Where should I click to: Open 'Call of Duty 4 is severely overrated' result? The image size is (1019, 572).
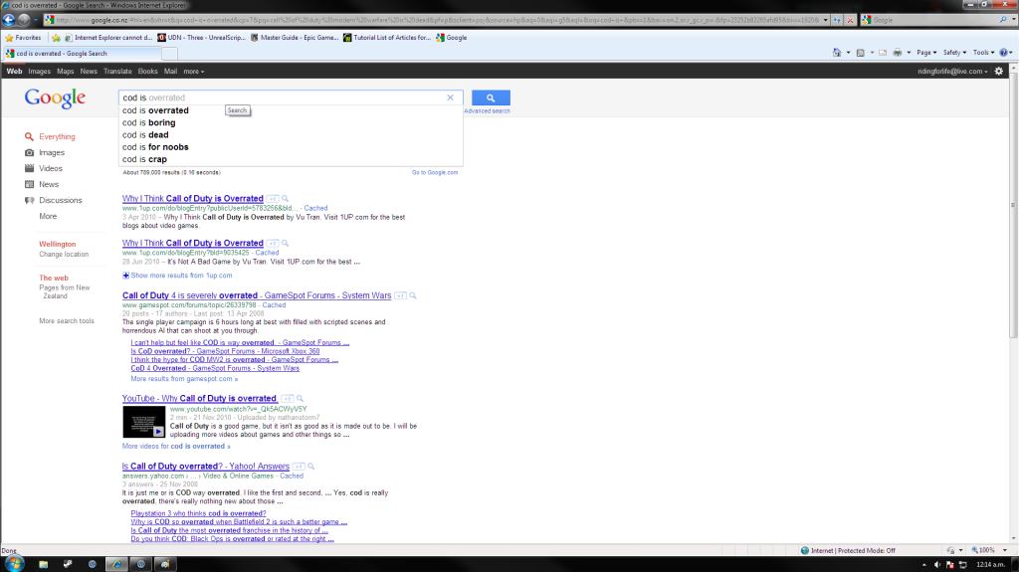point(257,295)
